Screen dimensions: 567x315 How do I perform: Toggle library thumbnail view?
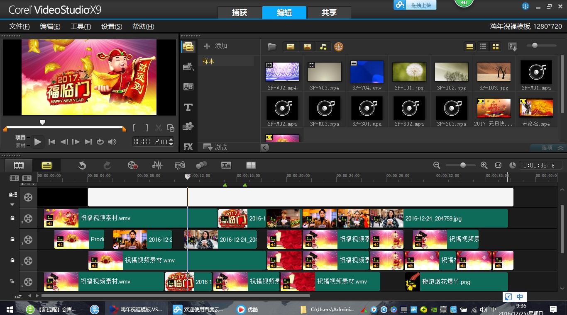coord(496,46)
